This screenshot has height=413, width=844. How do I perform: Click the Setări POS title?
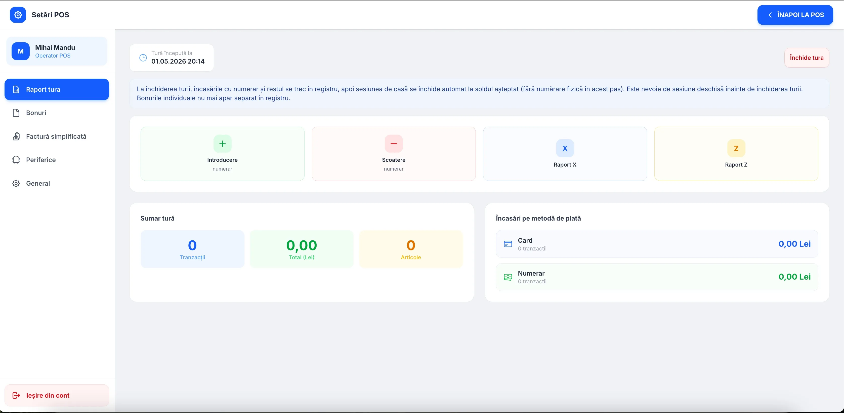[50, 15]
